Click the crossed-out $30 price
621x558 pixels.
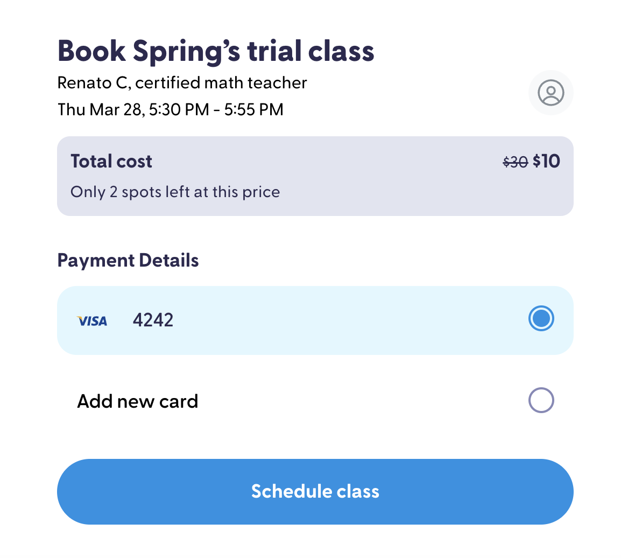tap(515, 162)
